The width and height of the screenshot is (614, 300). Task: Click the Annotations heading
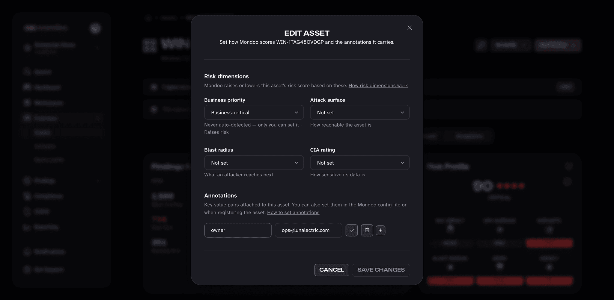click(221, 196)
